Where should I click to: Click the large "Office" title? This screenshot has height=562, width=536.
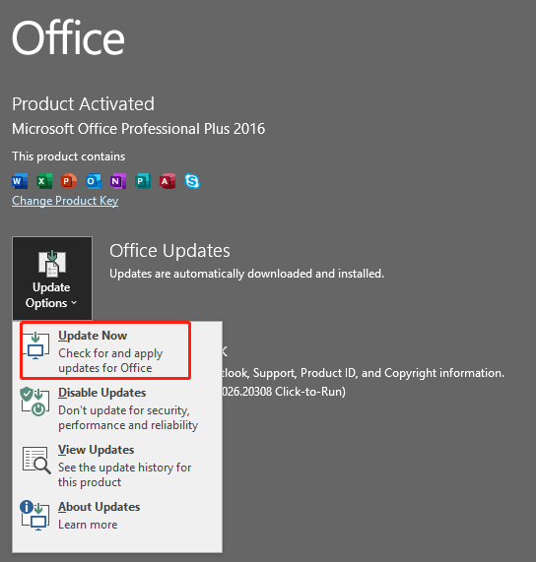coord(68,37)
